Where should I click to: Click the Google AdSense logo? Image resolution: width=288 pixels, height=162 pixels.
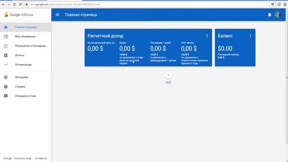[x=18, y=15]
